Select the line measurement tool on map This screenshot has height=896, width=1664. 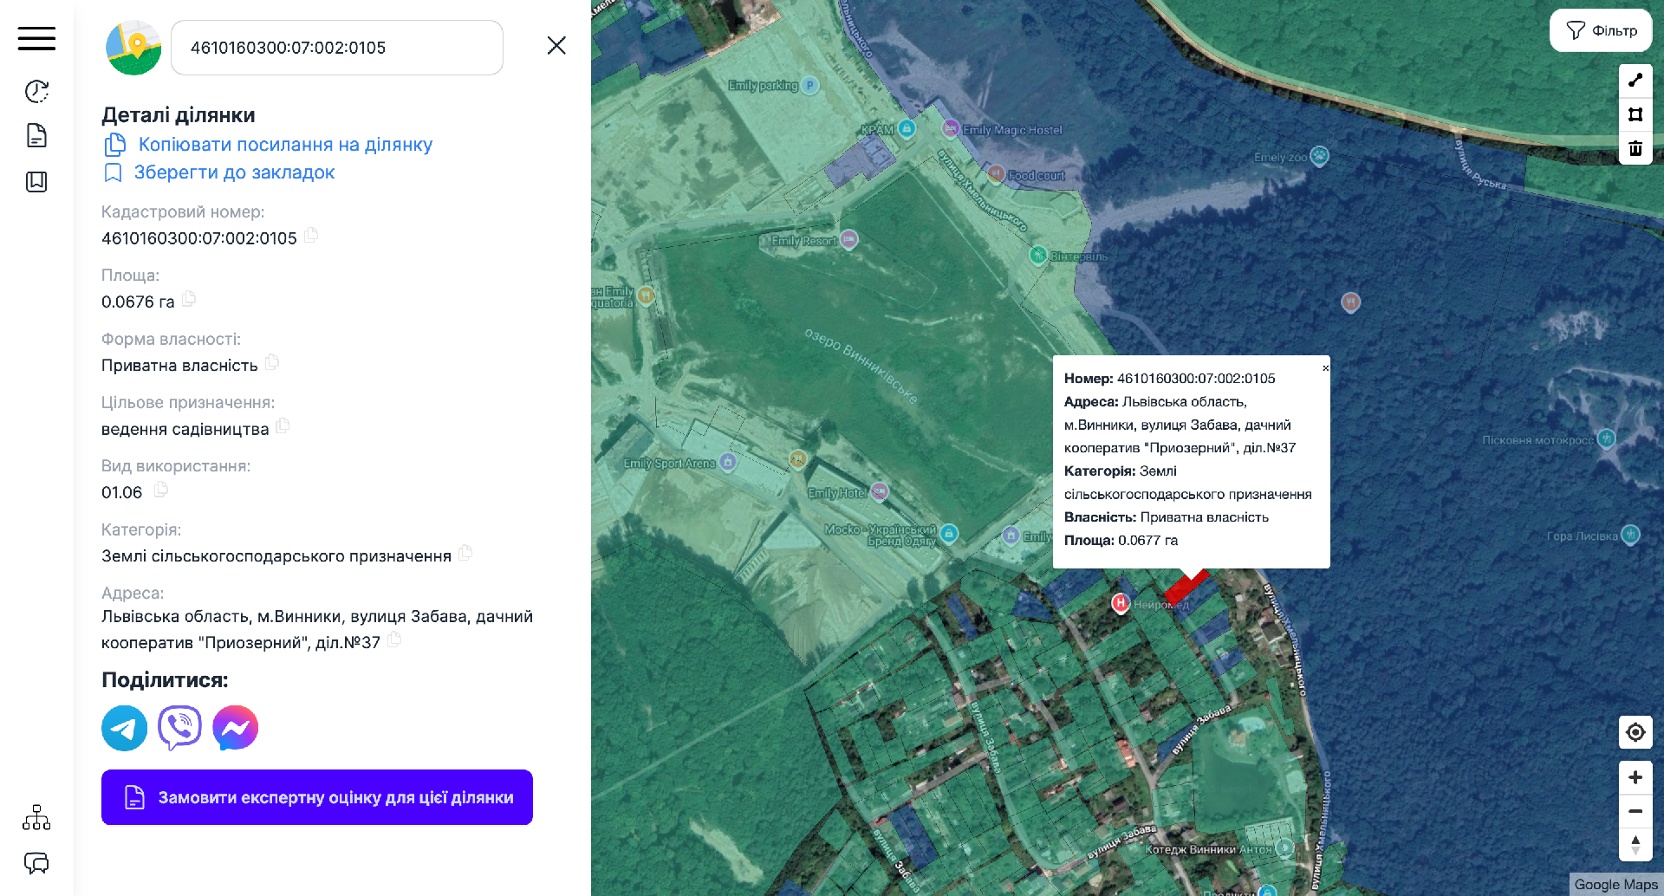click(1635, 81)
